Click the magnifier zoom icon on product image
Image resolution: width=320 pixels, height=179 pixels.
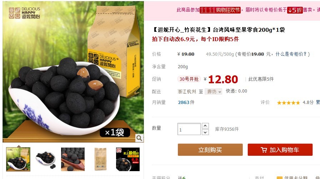[x=139, y=138]
